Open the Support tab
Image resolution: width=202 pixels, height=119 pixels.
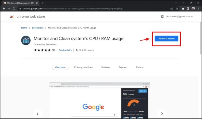click(123, 67)
